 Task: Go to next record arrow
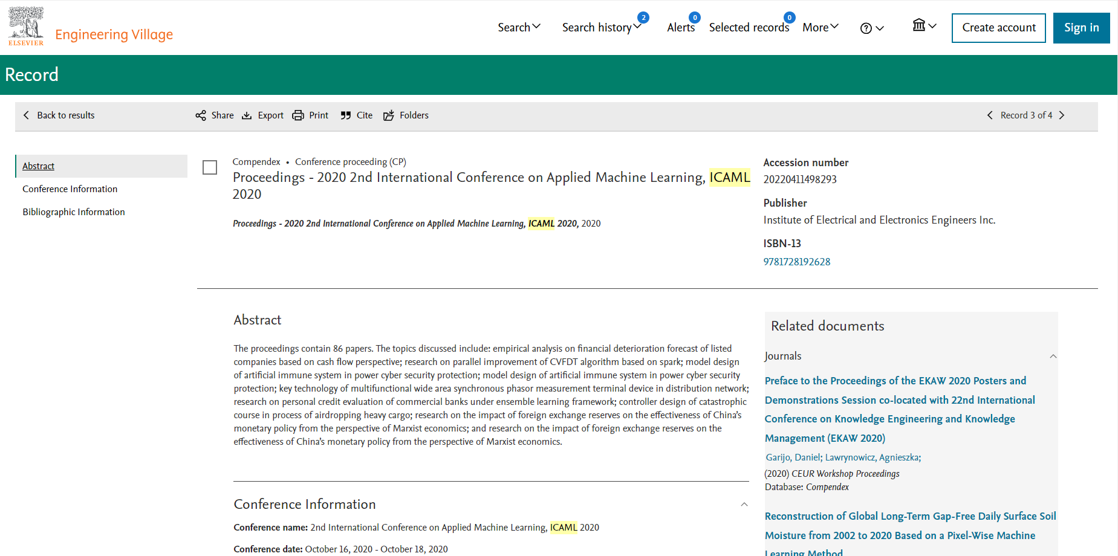(1062, 115)
